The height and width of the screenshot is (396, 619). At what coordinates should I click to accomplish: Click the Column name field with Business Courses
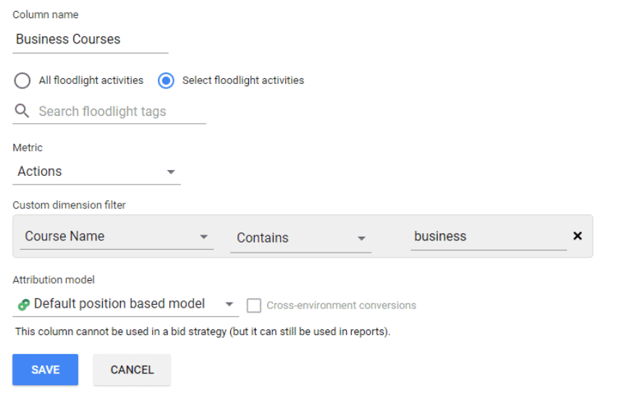(90, 40)
